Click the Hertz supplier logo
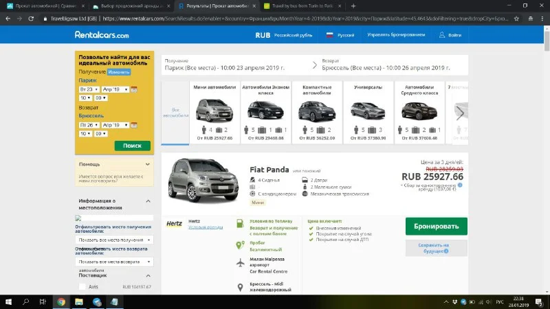The height and width of the screenshot is (309, 550). tap(175, 224)
